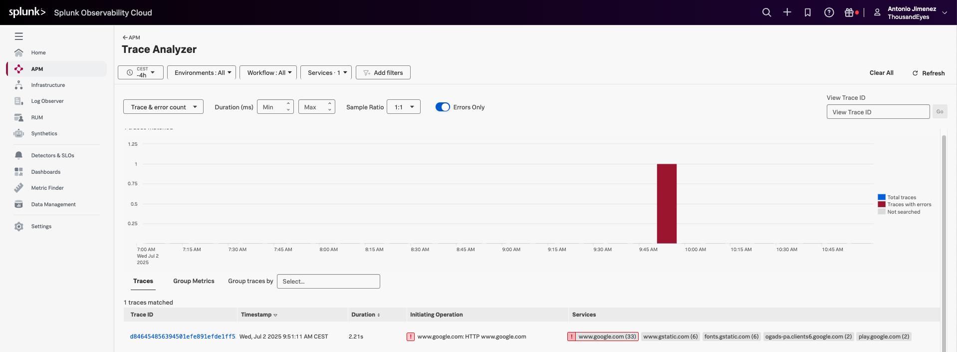Open Synthetics from the sidebar
Screen dimensions: 957x352
(44, 133)
